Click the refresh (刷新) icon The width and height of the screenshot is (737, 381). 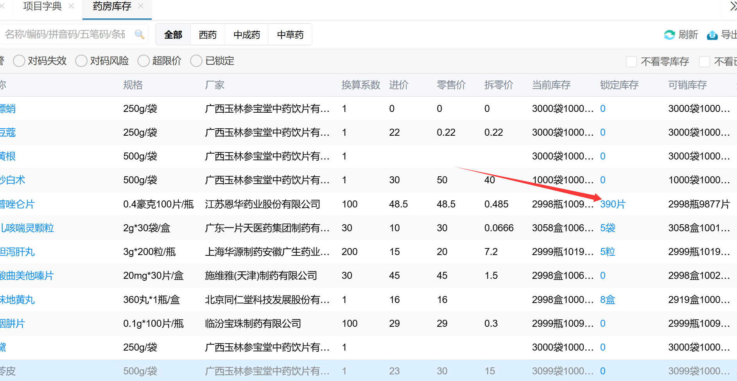(669, 35)
